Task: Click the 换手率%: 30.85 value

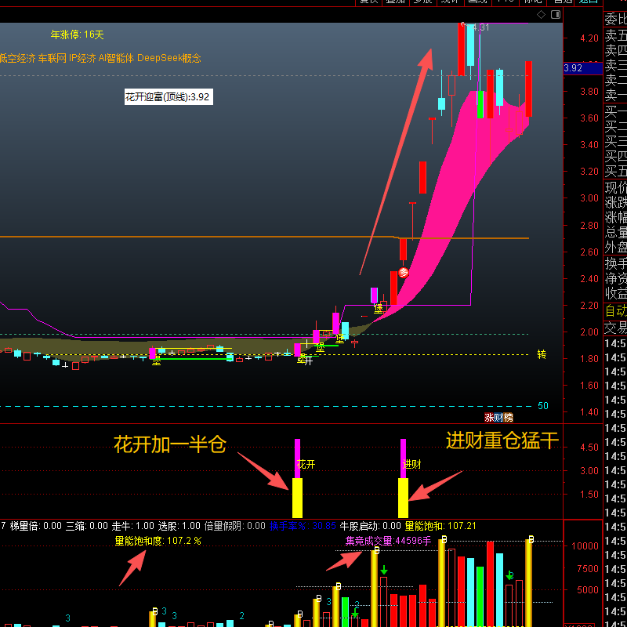Action: [303, 526]
